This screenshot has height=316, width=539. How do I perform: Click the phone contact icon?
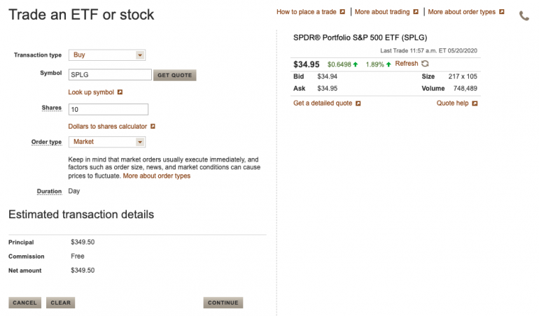tap(524, 15)
